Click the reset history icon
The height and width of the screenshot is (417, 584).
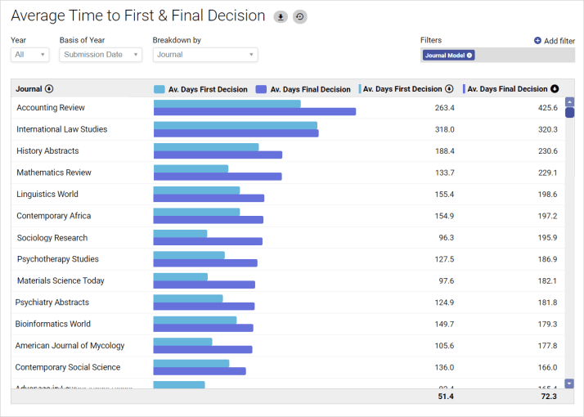click(300, 16)
